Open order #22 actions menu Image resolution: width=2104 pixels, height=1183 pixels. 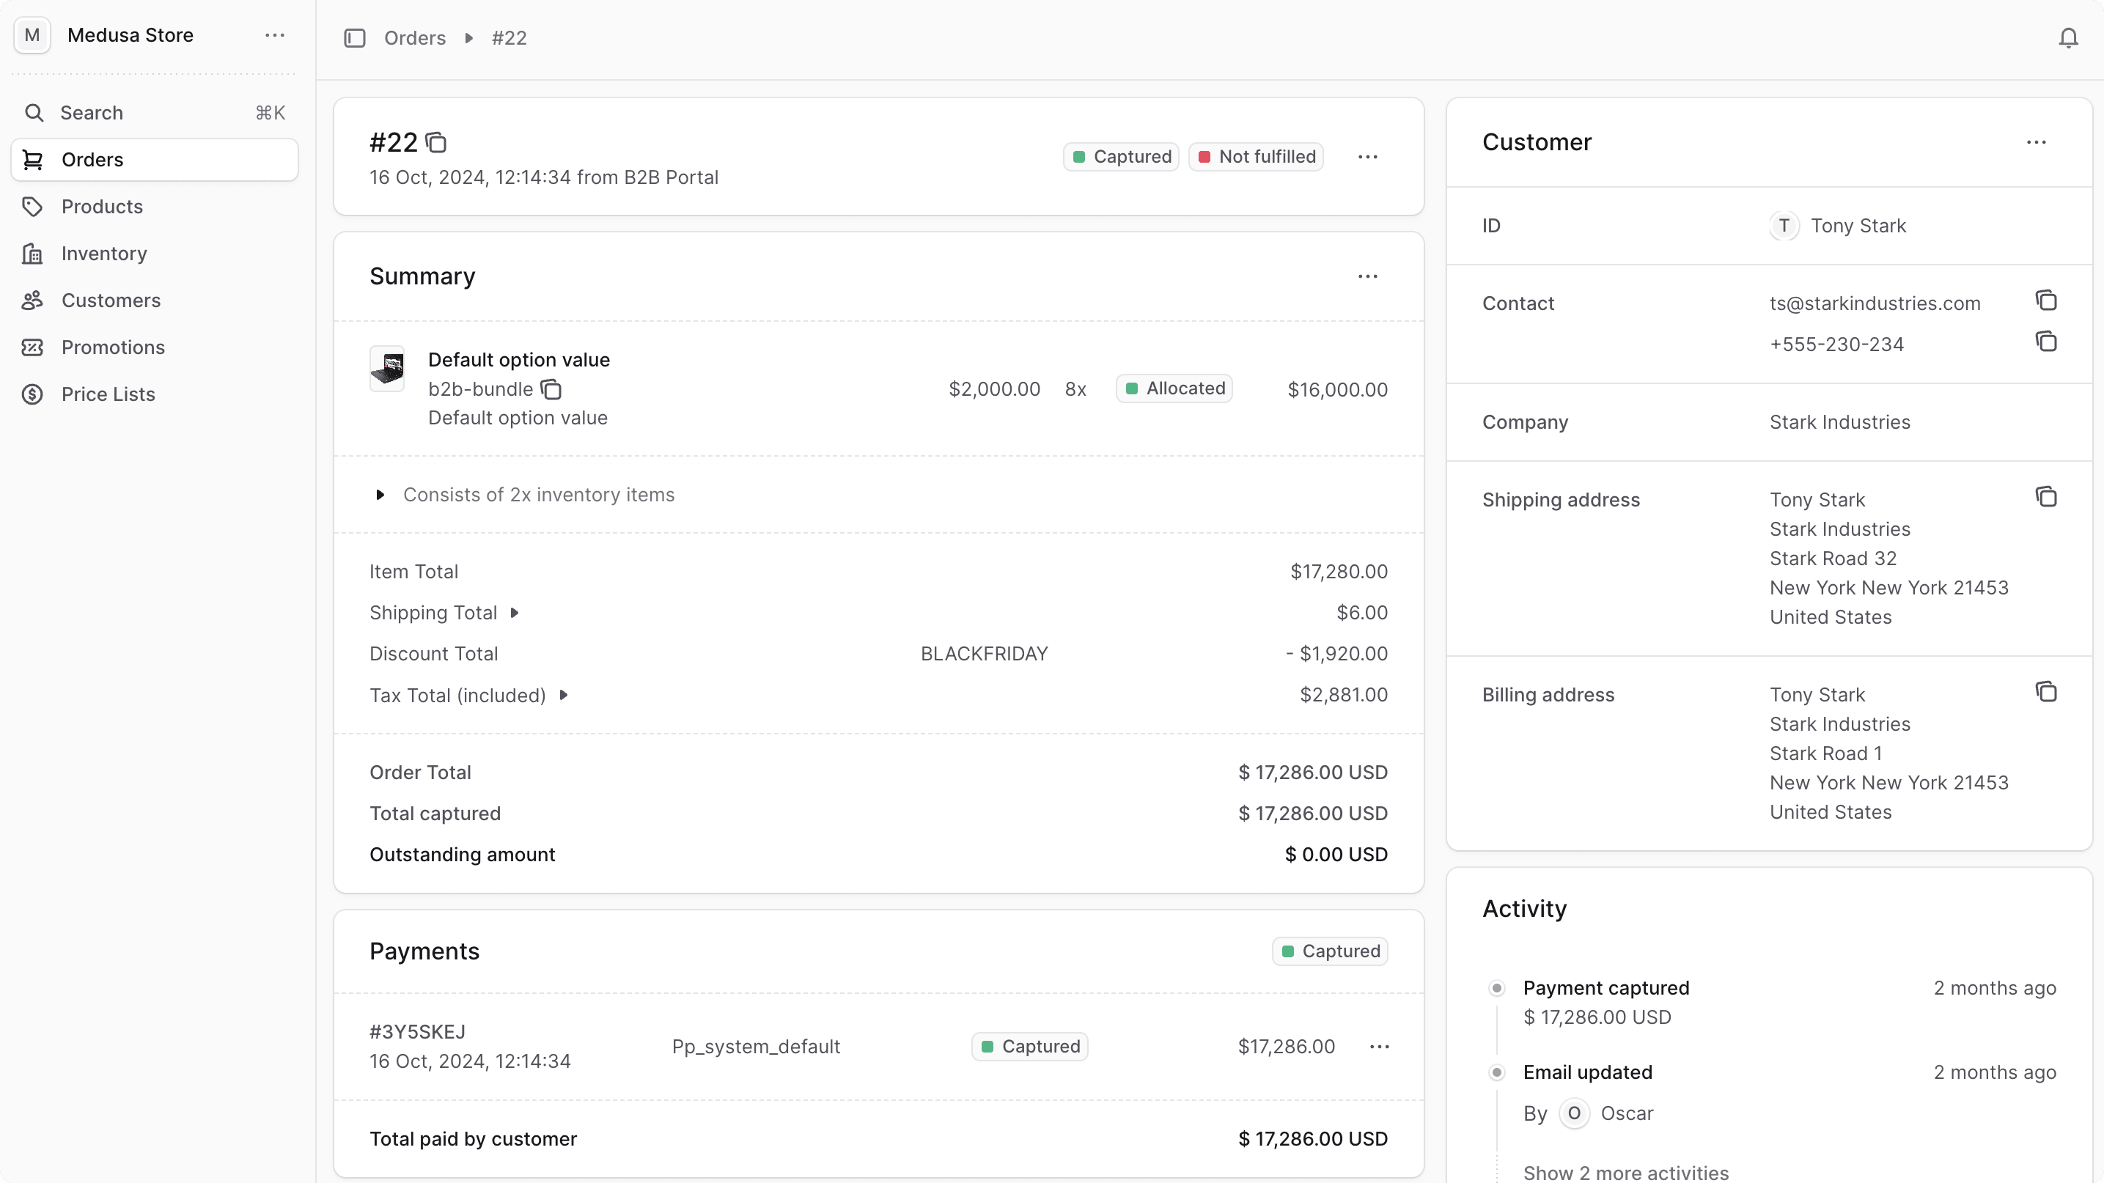pyautogui.click(x=1367, y=157)
